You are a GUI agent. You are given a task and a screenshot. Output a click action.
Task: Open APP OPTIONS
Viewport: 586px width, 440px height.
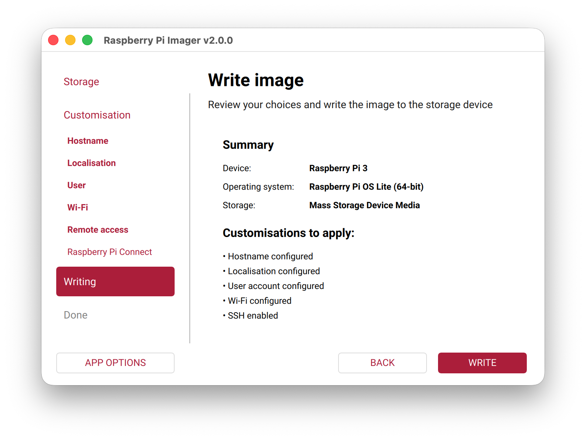click(115, 363)
